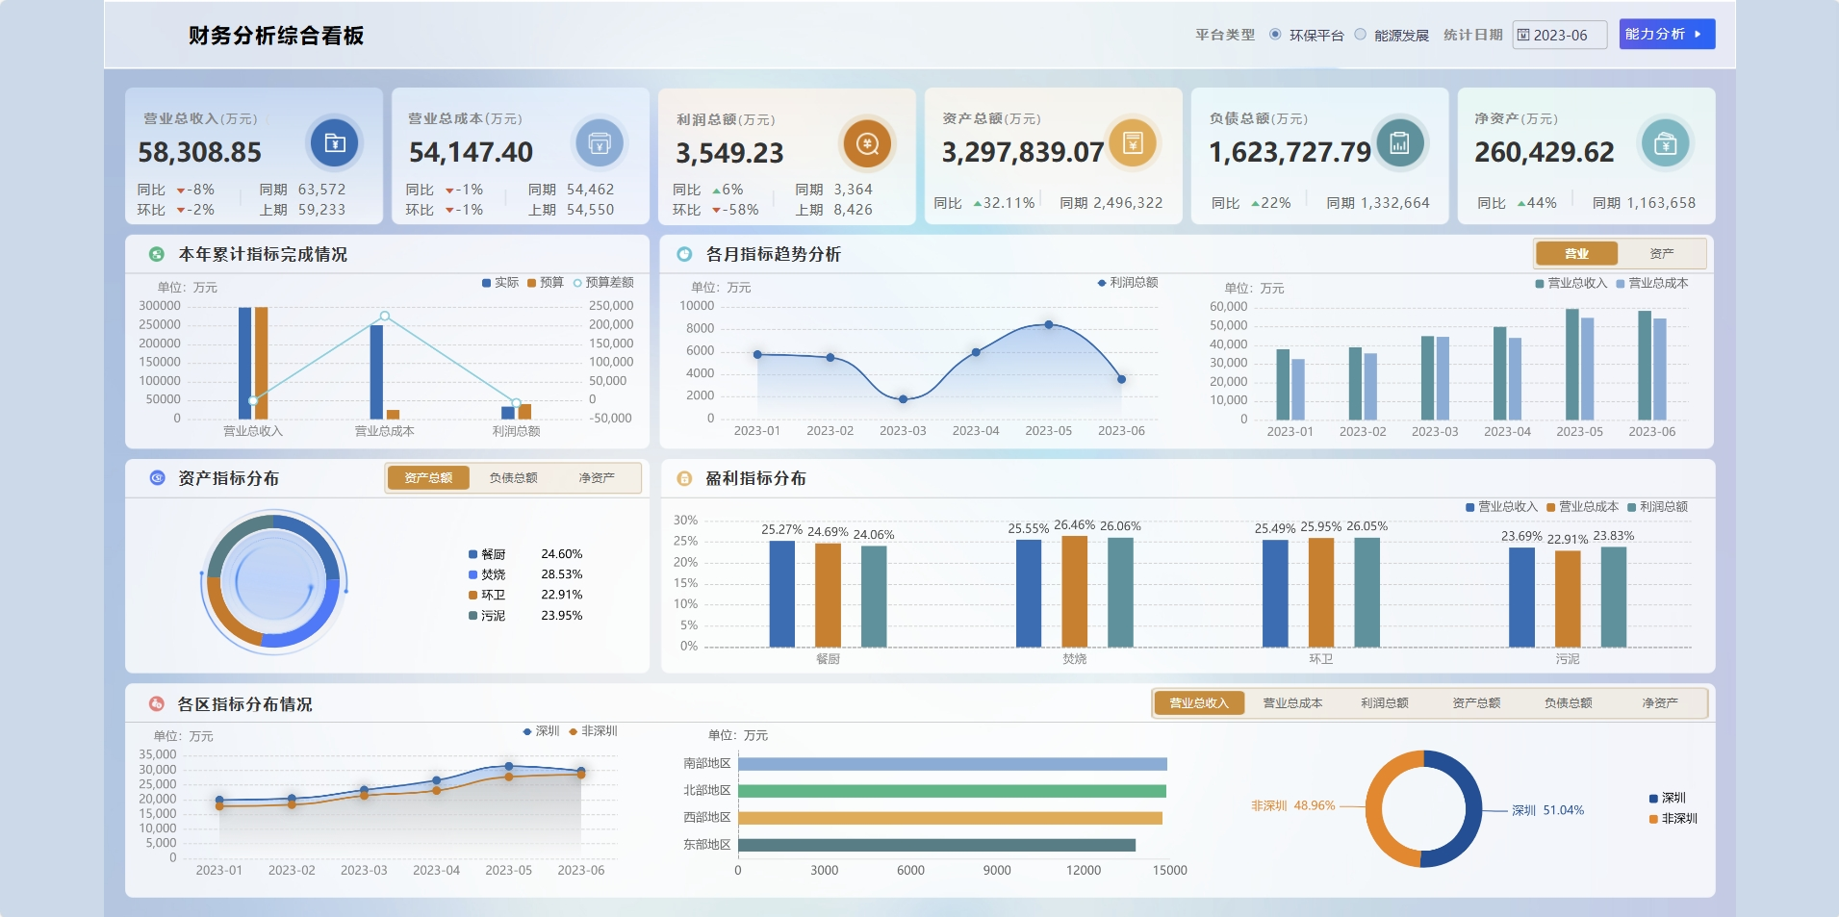Click the 焚烧 percentage 28.53%
The height and width of the screenshot is (917, 1839).
coord(561,574)
